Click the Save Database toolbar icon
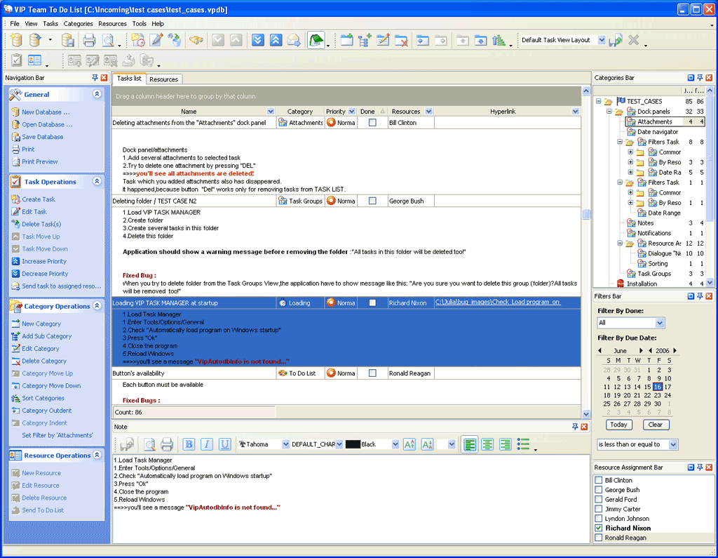718x558 pixels. [x=68, y=40]
